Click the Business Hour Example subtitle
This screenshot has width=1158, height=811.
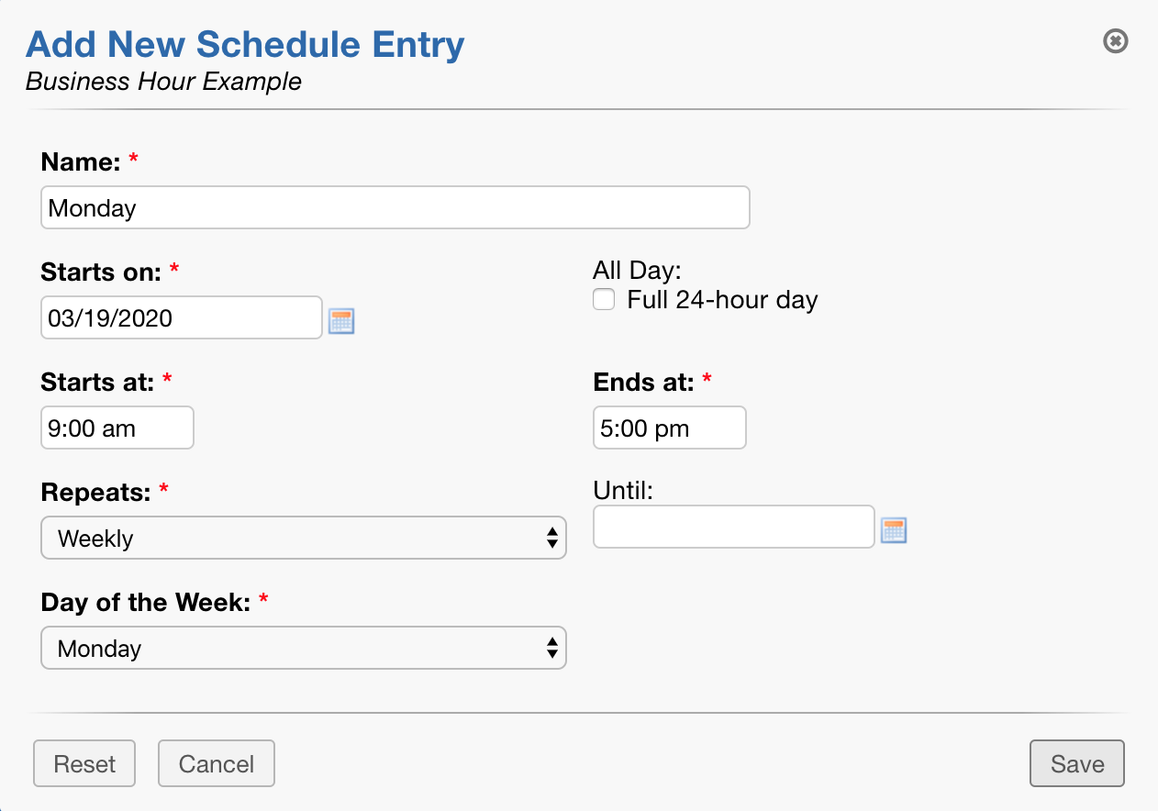pyautogui.click(x=163, y=82)
